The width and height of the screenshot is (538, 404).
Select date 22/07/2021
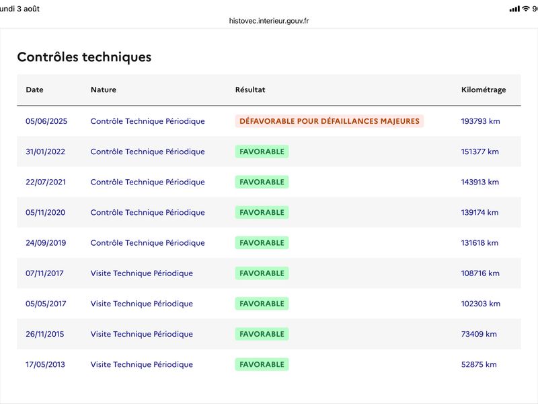click(x=46, y=182)
